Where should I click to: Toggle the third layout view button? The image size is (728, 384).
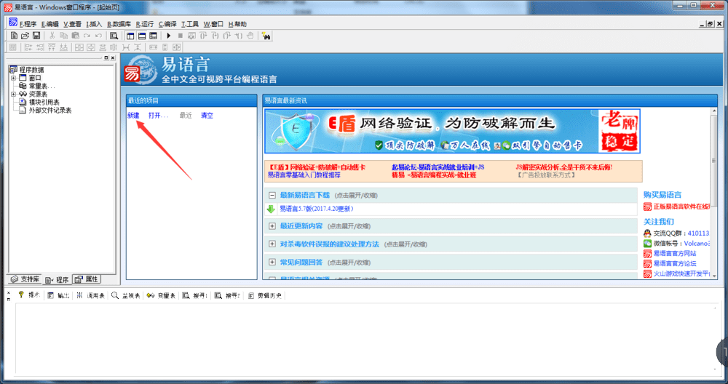click(x=153, y=36)
